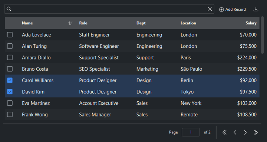Screen dimensions: 267x142
Task: Click the Alan Turing name cell
Action: click(34, 46)
